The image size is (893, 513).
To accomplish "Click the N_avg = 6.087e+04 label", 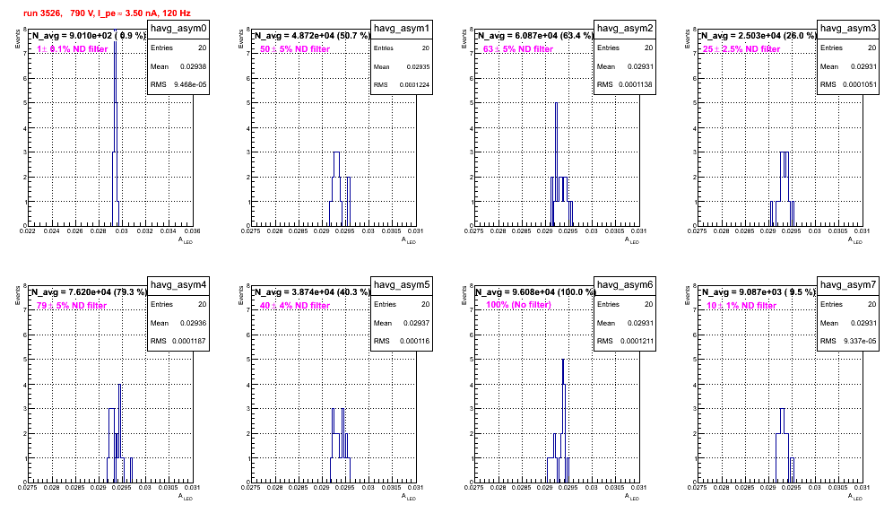I will pos(535,35).
